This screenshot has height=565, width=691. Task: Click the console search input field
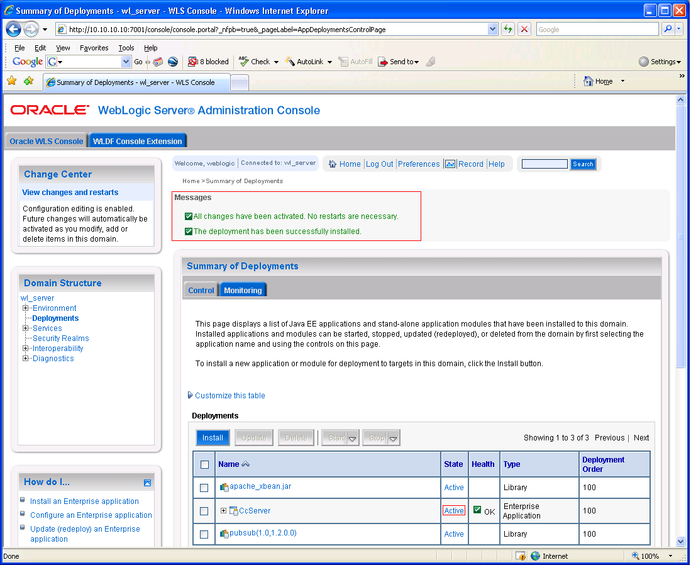545,164
